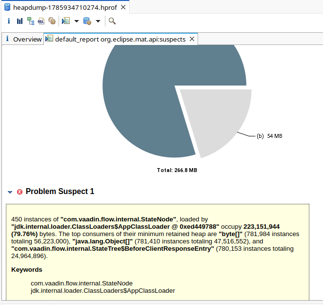The height and width of the screenshot is (305, 323).
Task: Open the Dominator Tree icon
Action: coord(31,21)
